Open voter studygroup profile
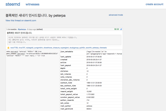Viewport: 166px width, 111px height. (x=74, y=48)
